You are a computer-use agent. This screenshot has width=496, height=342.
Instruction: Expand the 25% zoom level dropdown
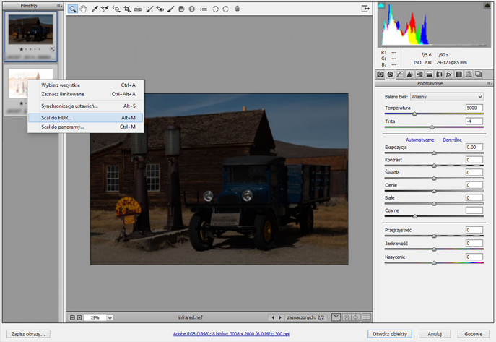110,317
